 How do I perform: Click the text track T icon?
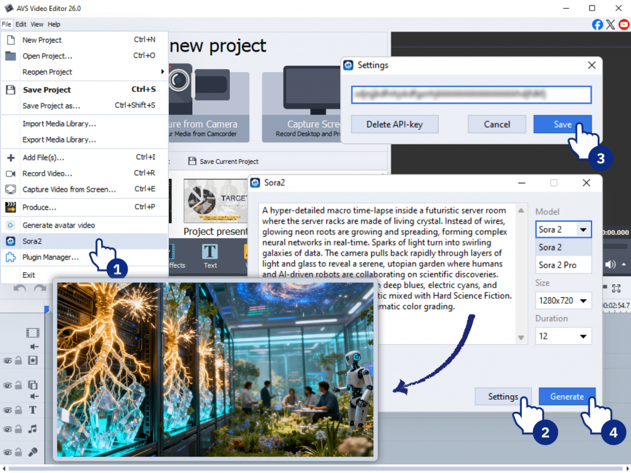(x=33, y=409)
